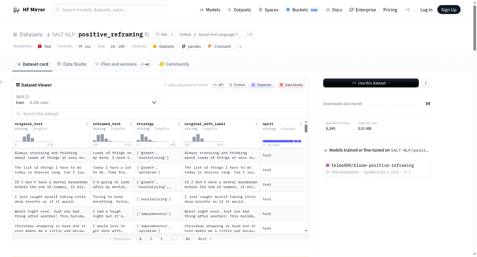
Task: Click the split column class distribution bar
Action: [x=282, y=141]
